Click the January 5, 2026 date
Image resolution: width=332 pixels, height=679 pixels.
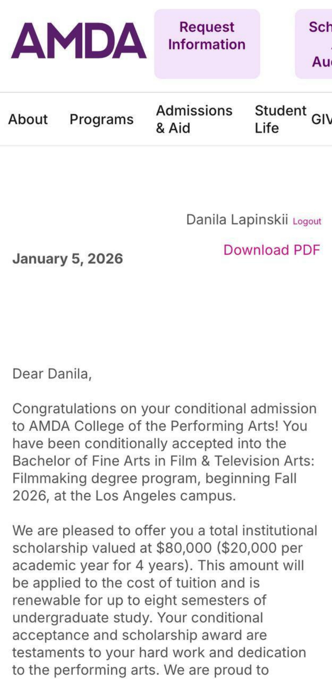[68, 259]
